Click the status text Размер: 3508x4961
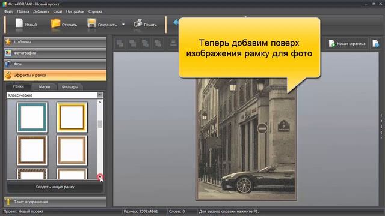 [141, 211]
